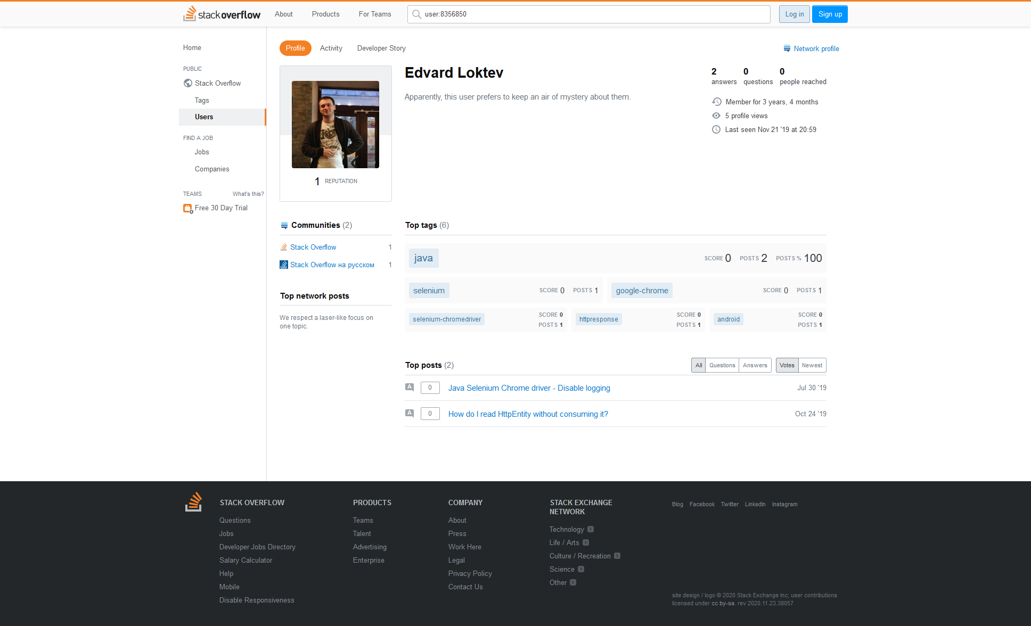Viewport: 1031px width, 626px height.
Task: Click the Free 30 Day Trial briefcase icon
Action: 187,208
